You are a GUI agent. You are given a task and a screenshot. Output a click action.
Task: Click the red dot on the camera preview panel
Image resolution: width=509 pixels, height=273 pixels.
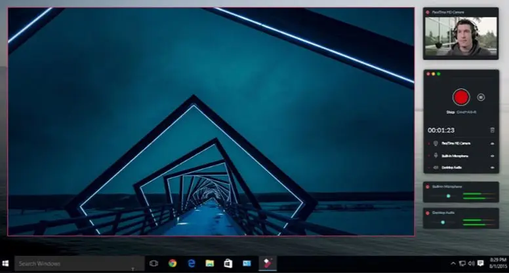[x=428, y=12]
